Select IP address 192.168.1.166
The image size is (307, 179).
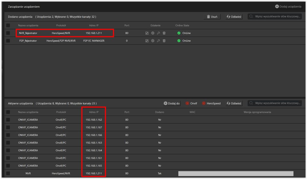point(94,135)
